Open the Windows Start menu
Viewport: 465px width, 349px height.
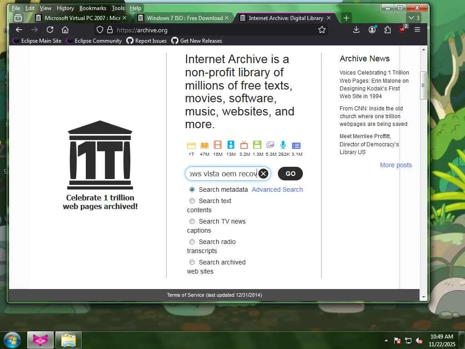(12, 340)
